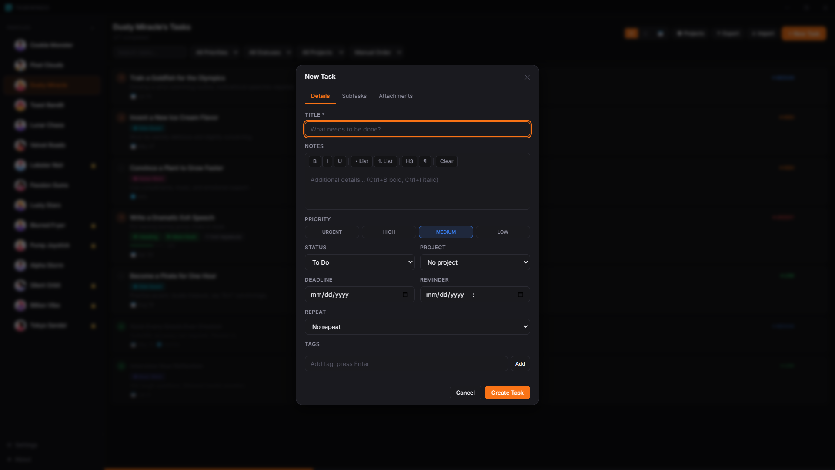Click the Reminder date-time field
835x470 pixels.
(x=475, y=295)
